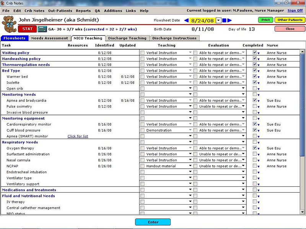
Task: Click the green Print button
Action: (x=265, y=20)
